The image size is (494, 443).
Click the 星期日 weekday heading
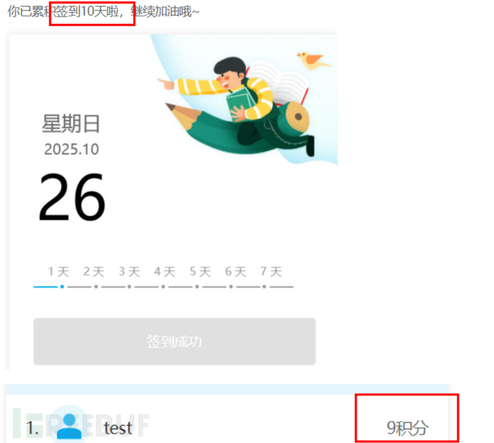point(71,123)
